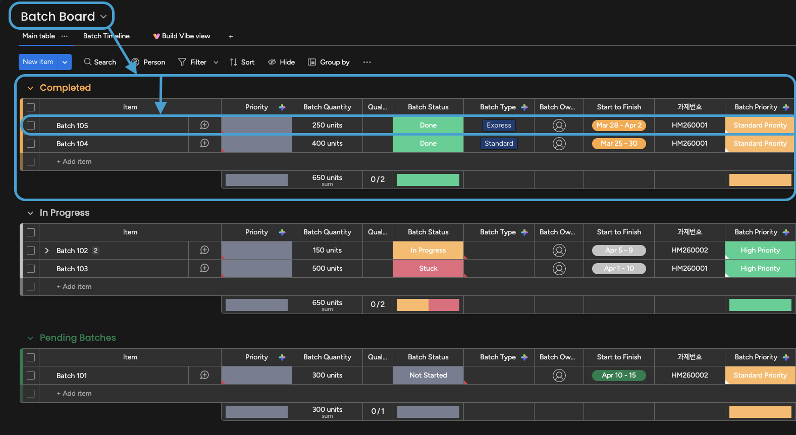Expand subitems arrow of Batch 102
This screenshot has width=796, height=435.
click(47, 251)
